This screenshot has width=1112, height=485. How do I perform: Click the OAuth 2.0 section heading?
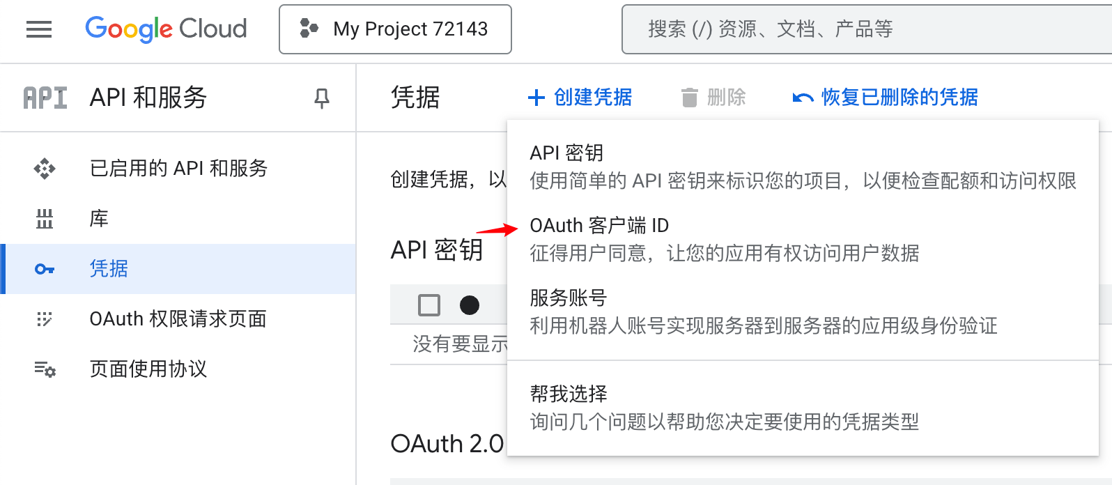447,443
